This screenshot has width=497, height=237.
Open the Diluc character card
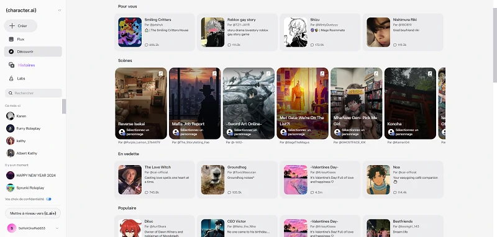(155, 226)
